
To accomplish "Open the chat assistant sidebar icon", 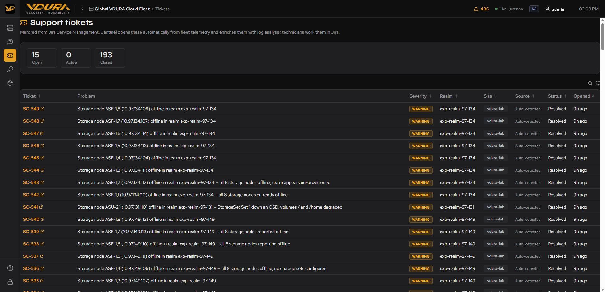I will click(x=10, y=42).
